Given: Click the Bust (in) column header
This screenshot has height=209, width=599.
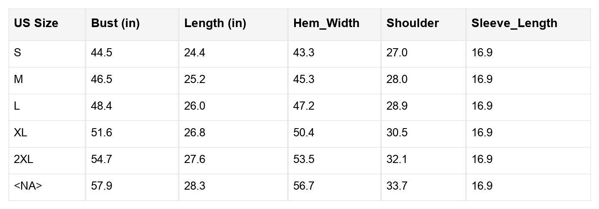Looking at the screenshot, I should tap(115, 23).
